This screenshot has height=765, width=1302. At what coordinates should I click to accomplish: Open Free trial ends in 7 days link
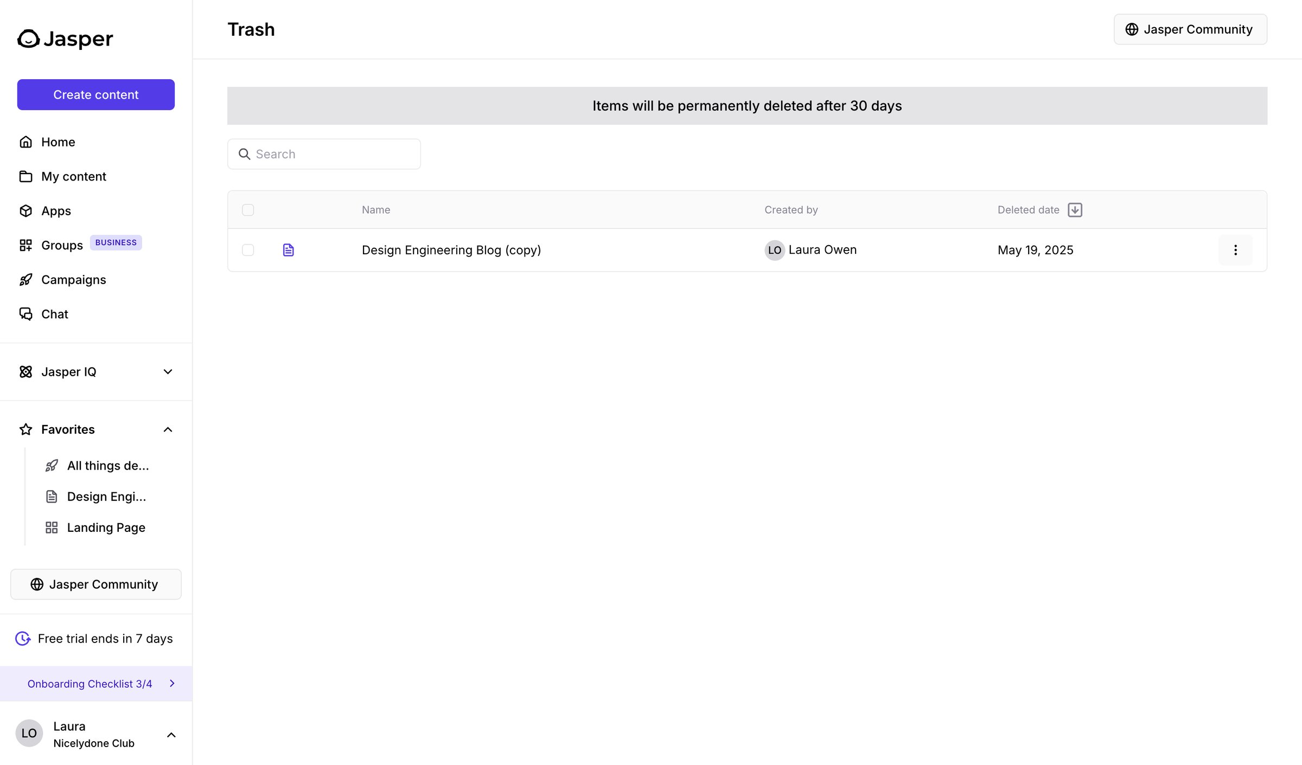[105, 639]
